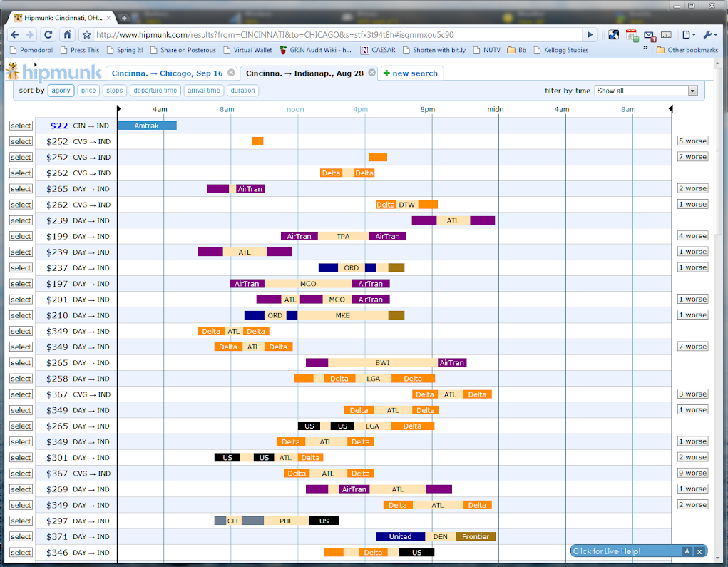
Task: Close the Indianap. Aug 28 search tab
Action: click(x=372, y=73)
